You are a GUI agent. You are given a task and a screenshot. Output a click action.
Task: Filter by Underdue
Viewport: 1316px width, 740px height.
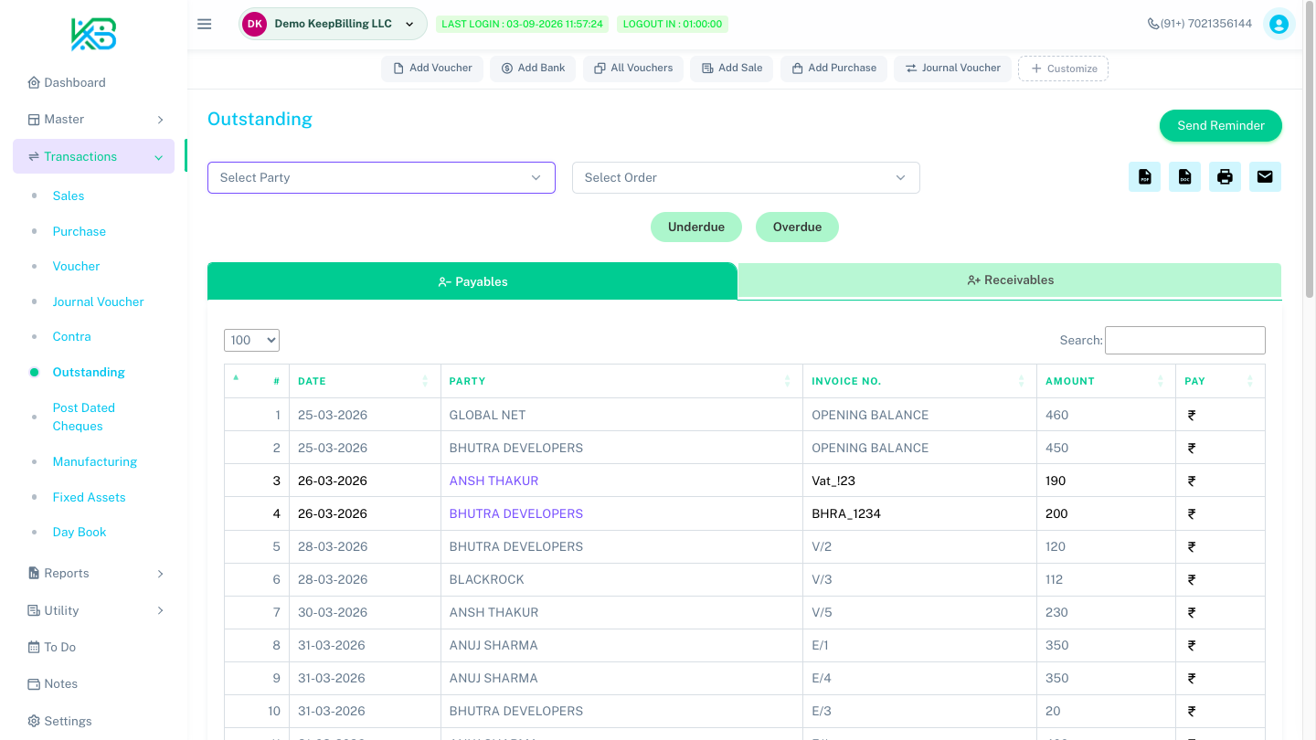coord(696,227)
